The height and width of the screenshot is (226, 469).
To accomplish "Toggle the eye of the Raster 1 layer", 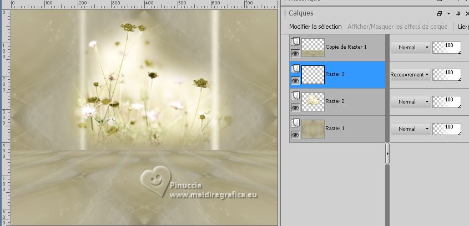I will pos(295,135).
